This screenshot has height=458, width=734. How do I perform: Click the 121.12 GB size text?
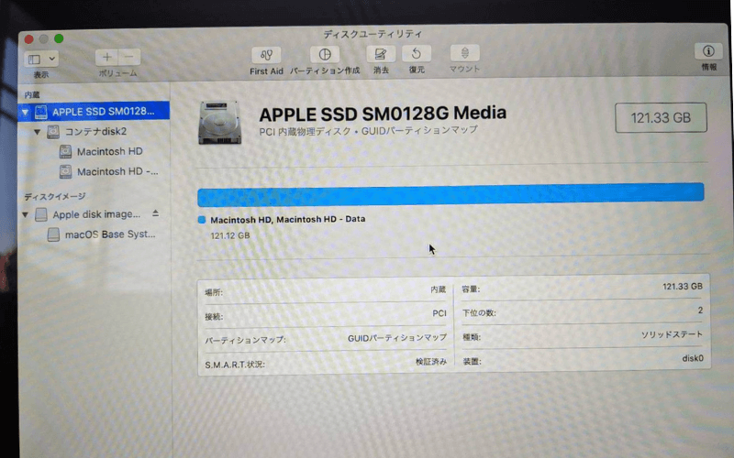[x=230, y=235]
